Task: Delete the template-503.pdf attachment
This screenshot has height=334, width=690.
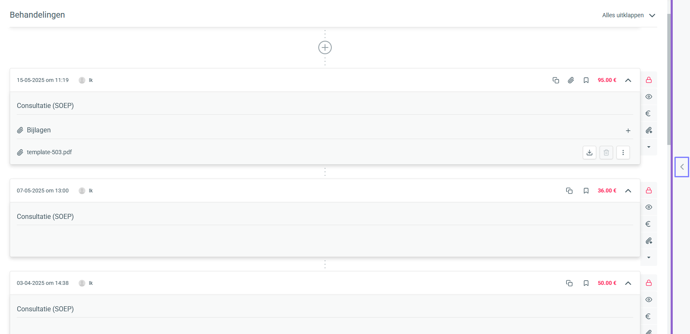Action: click(x=606, y=153)
